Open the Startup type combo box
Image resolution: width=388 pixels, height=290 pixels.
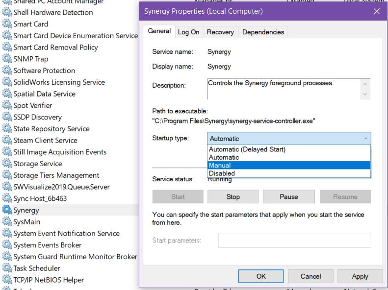click(289, 138)
